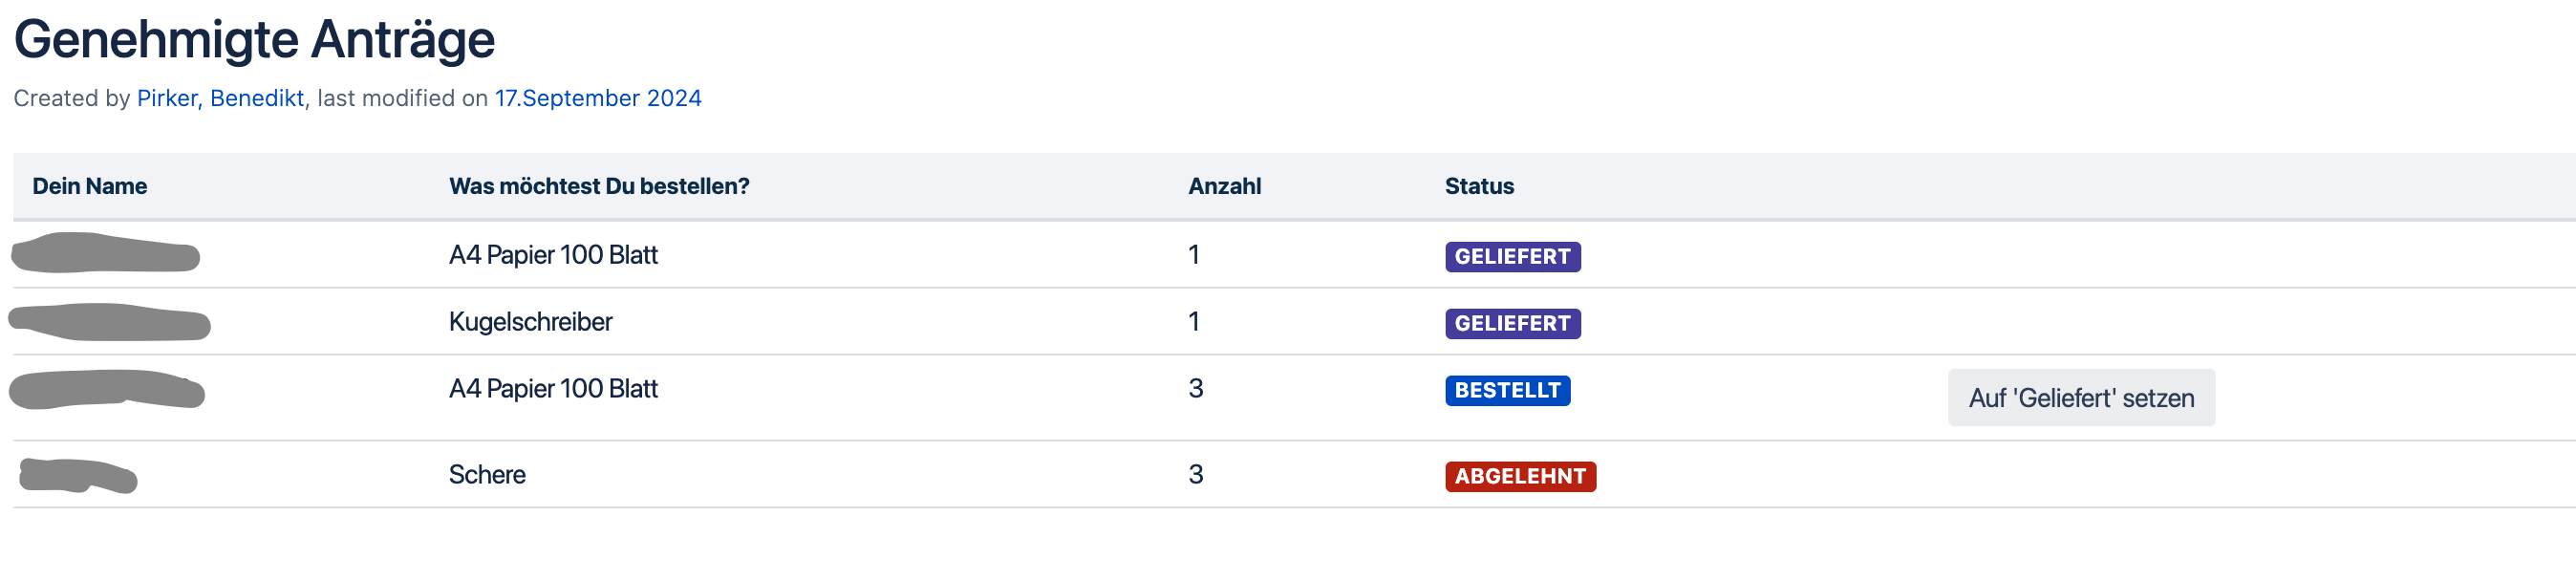Click the quantity 1 in the Kugelschreiber row
The height and width of the screenshot is (581, 2576).
[x=1193, y=322]
